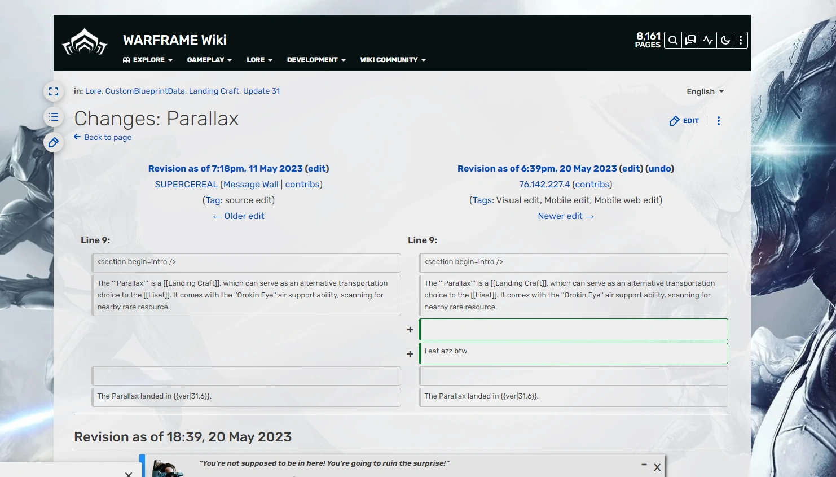
Task: Expand the GAMEPLAY menu
Action: point(209,60)
